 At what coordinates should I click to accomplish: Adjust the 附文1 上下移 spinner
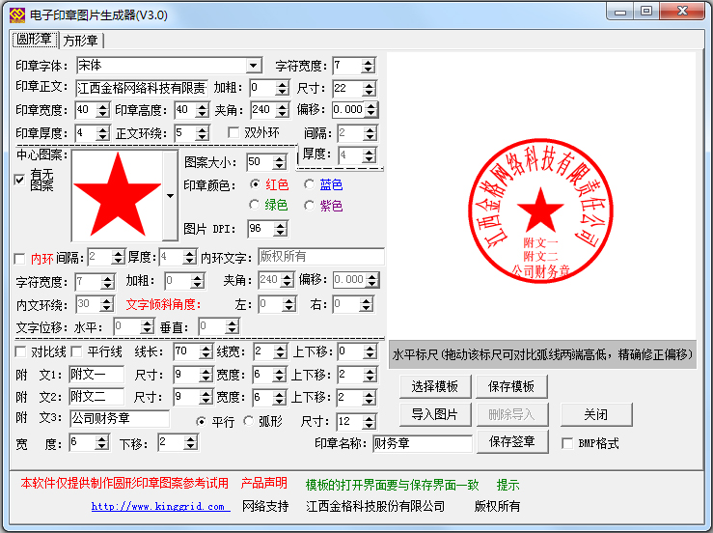click(x=370, y=375)
